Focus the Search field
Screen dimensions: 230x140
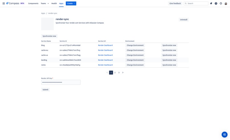(196, 3)
